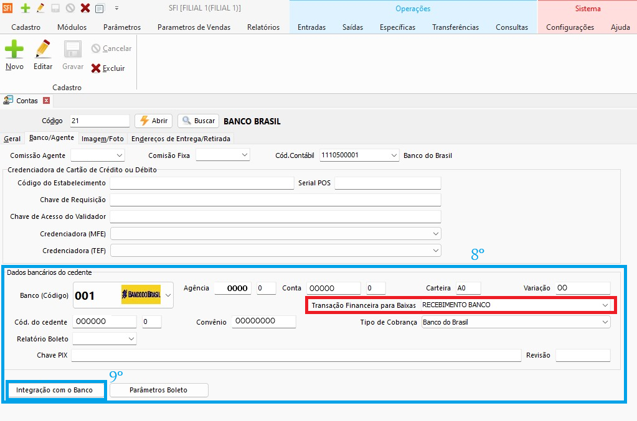Screen dimensions: 637x421
Task: Expand the Cód.Contábil dropdown 1110500001
Action: 394,155
